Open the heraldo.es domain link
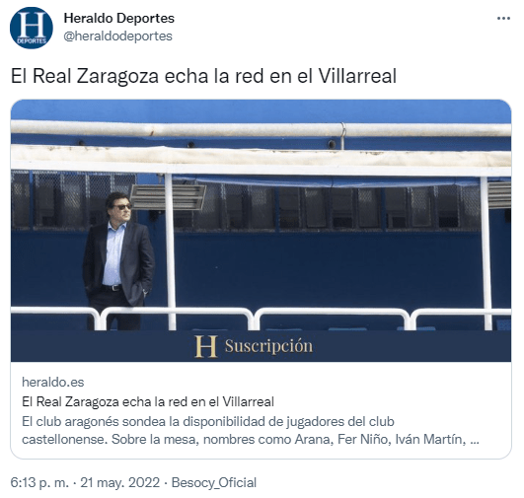Screen dimensions: 524x498 point(53,382)
